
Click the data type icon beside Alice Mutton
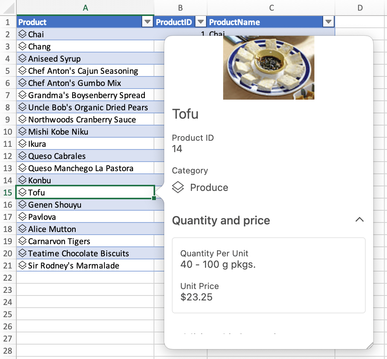pos(22,229)
